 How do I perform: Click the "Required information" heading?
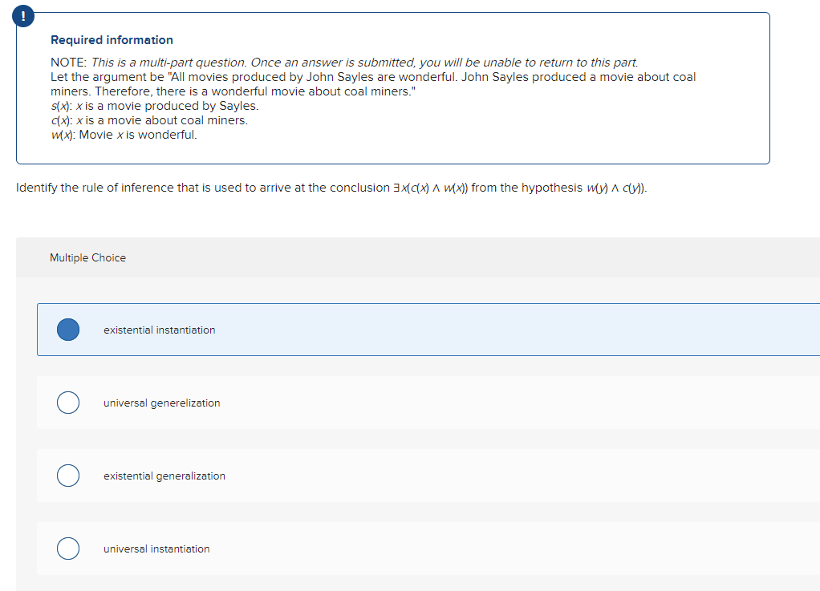pyautogui.click(x=111, y=39)
